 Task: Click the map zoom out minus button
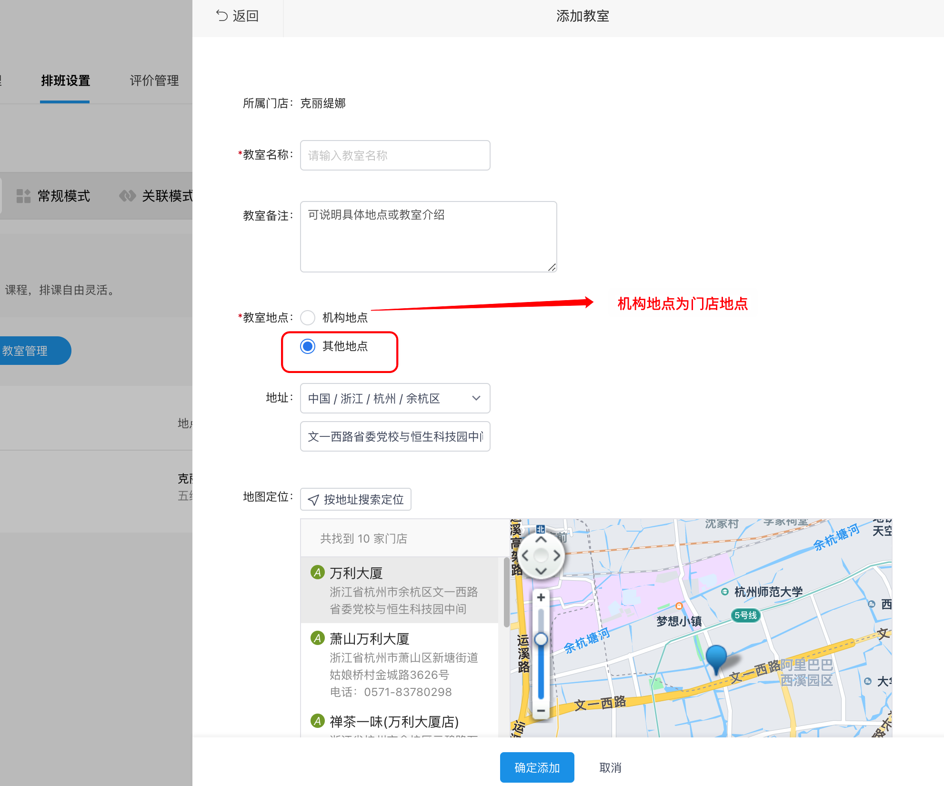pos(541,710)
